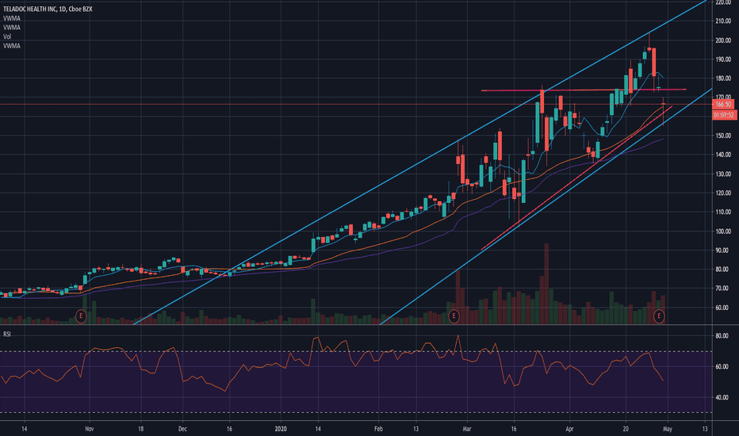Click the Nov date label on time axis
The width and height of the screenshot is (739, 436).
point(90,429)
